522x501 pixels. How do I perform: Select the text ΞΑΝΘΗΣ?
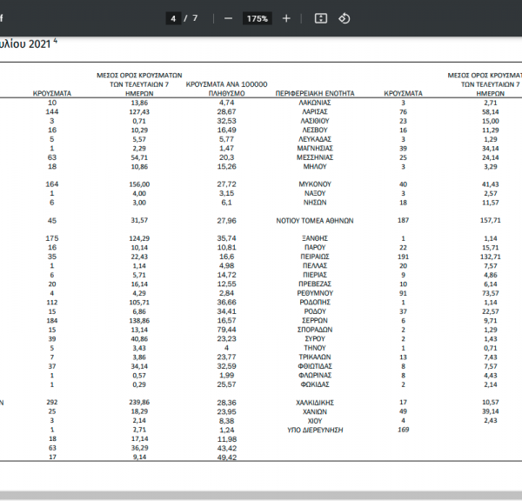coord(315,238)
